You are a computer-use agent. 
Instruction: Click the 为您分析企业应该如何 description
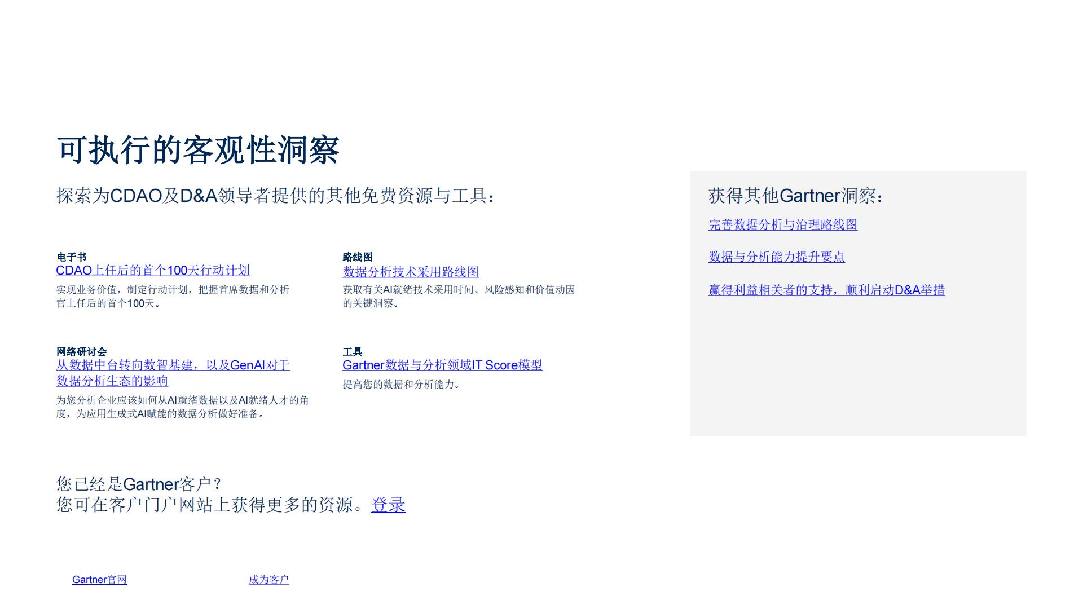(x=182, y=407)
